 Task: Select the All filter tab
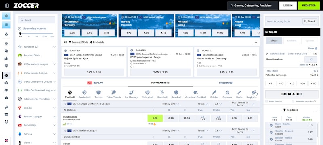click(x=65, y=42)
